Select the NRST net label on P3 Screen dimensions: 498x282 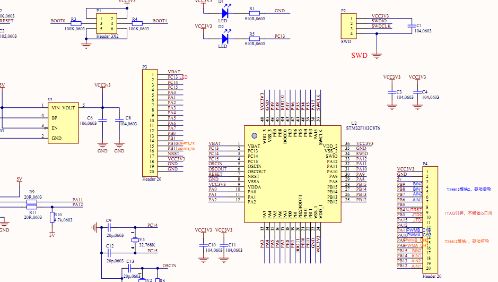[x=173, y=153]
